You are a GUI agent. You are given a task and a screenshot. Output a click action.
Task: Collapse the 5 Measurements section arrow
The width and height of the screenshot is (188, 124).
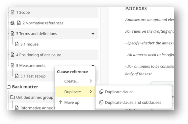coord(93,65)
